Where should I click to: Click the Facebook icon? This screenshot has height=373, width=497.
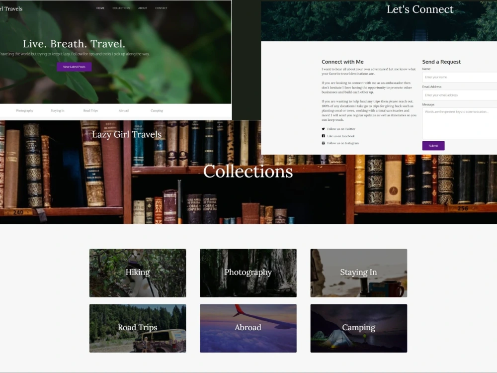tap(324, 136)
